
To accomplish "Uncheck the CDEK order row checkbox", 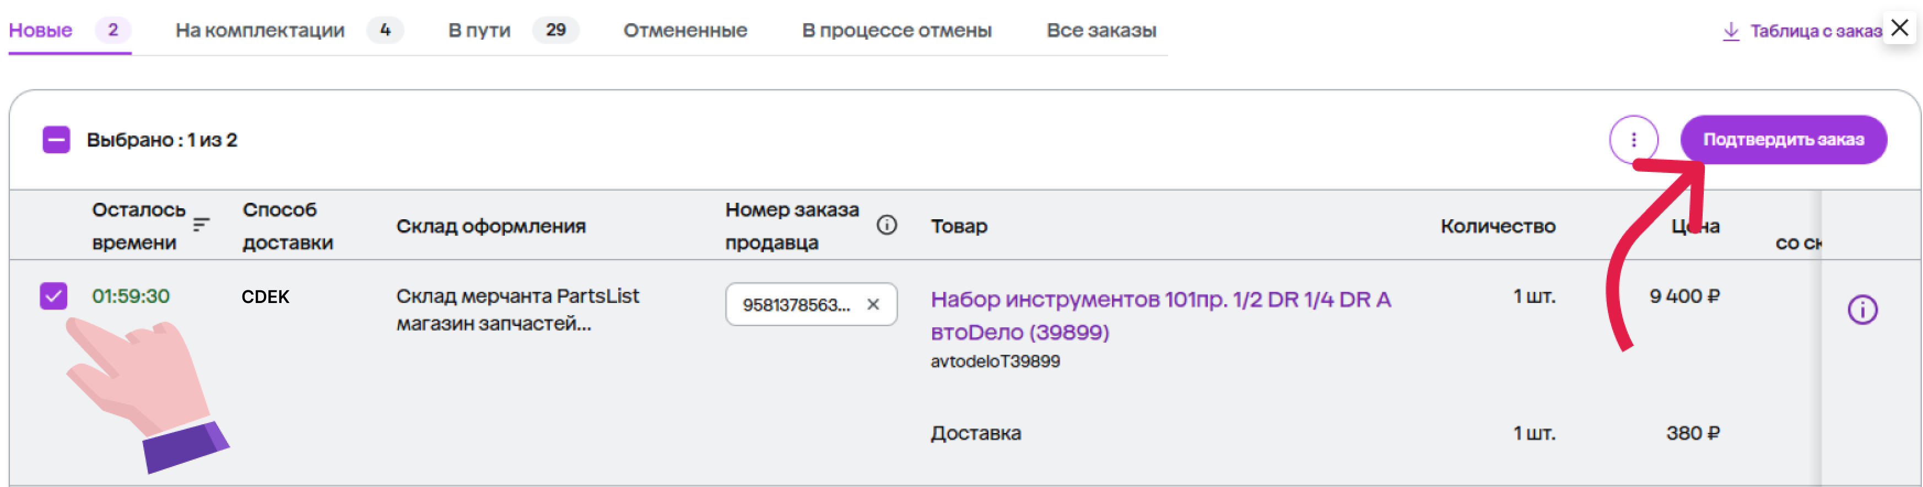I will pyautogui.click(x=54, y=296).
